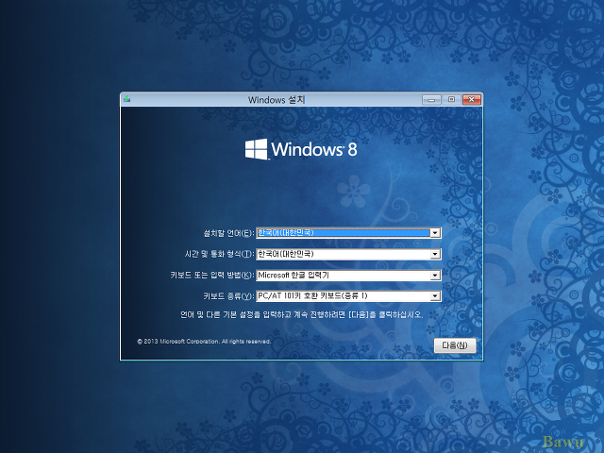The width and height of the screenshot is (604, 453).
Task: Open the 설치할 언어 dropdown arrow
Action: pos(435,233)
